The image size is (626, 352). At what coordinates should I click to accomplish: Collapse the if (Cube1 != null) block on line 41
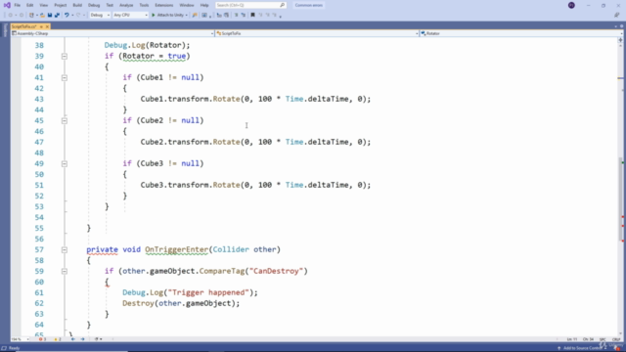(x=65, y=78)
